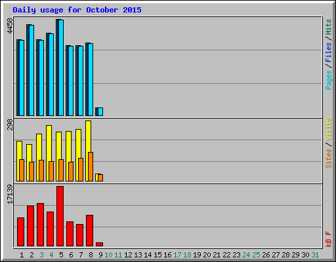This screenshot has width=336, height=262.
Task: Select the day 8 orange sites bar
Action: tap(91, 166)
